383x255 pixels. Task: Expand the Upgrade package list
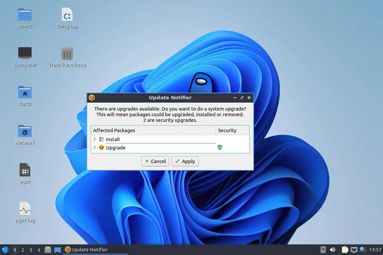[95, 147]
